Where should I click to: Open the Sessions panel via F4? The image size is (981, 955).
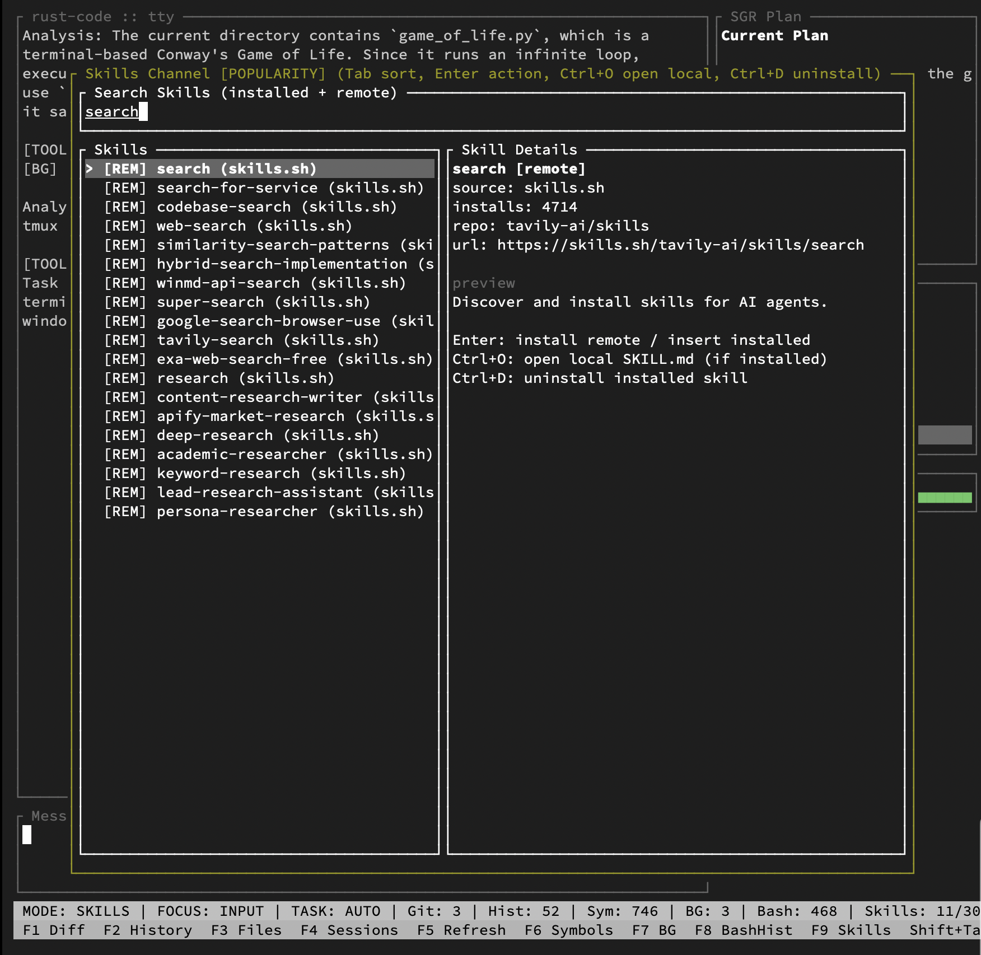[349, 930]
